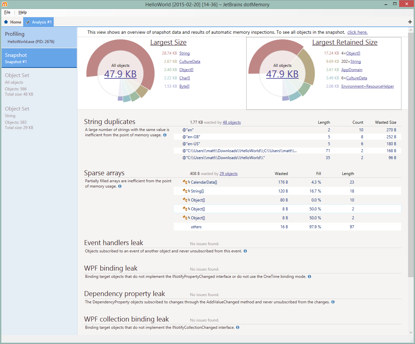415x344 pixels.
Task: Select the String Object Set in sidebar
Action: click(39, 118)
